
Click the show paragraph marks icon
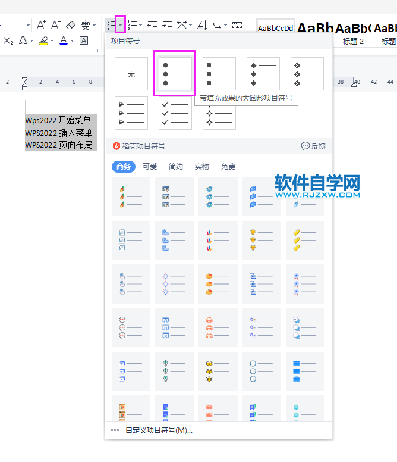coord(217,26)
